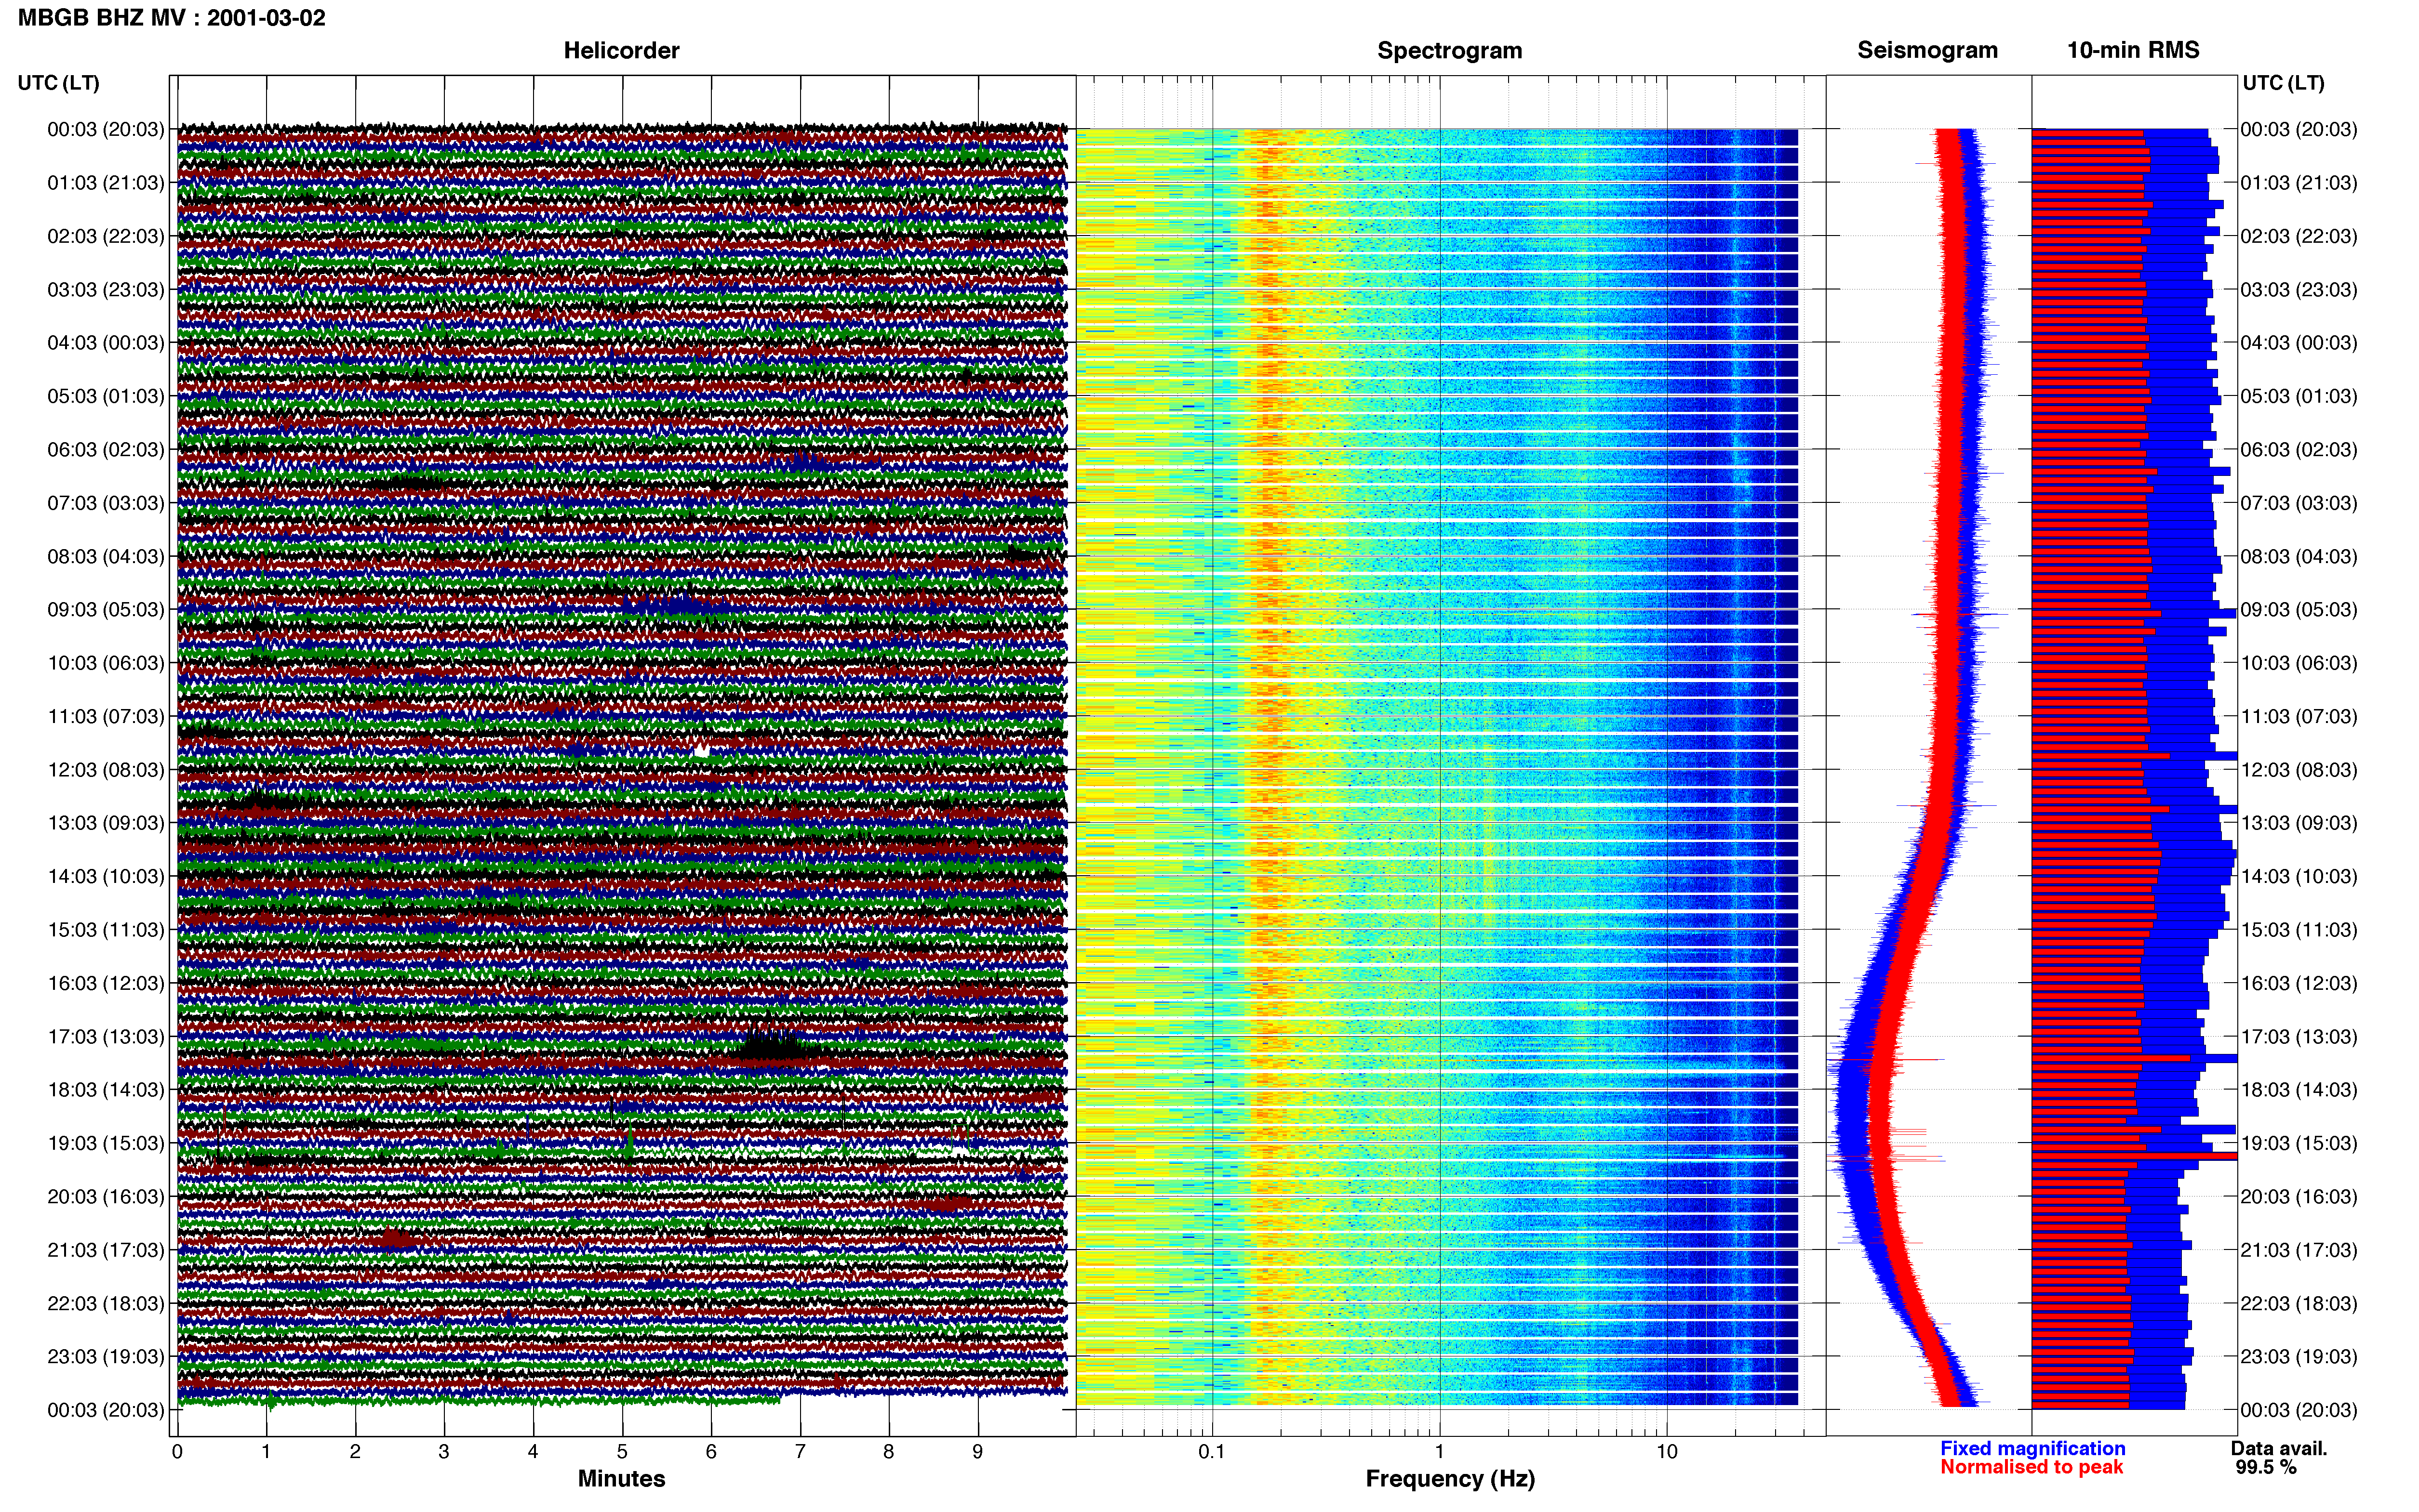Select the 'Helicorder' panel heading
Screen dimensions: 2419x1512
[621, 50]
